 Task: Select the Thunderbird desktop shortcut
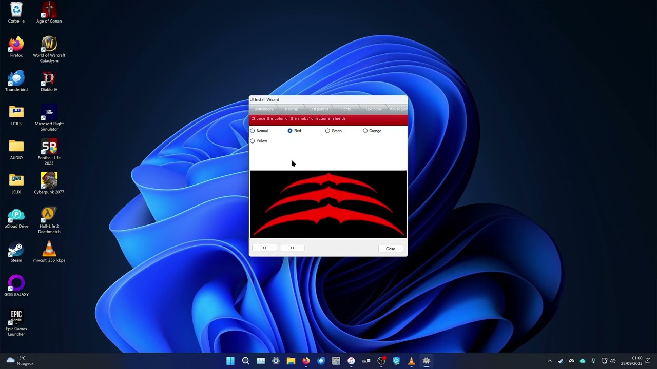coord(16,81)
